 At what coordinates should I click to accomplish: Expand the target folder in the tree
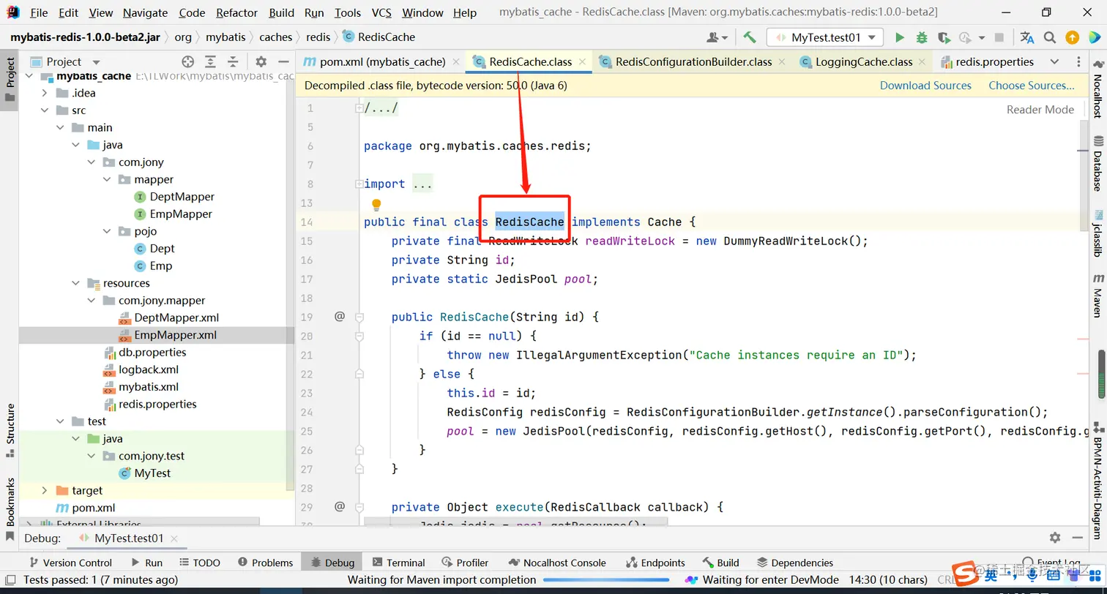coord(45,490)
